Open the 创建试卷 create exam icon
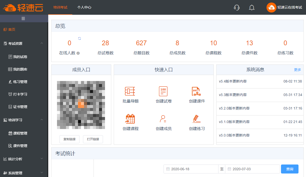The image size is (306, 177). [163, 91]
